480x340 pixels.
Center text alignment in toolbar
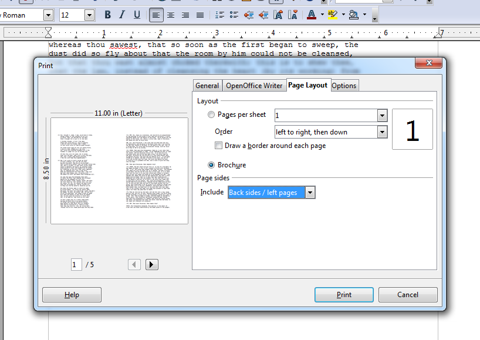click(171, 15)
